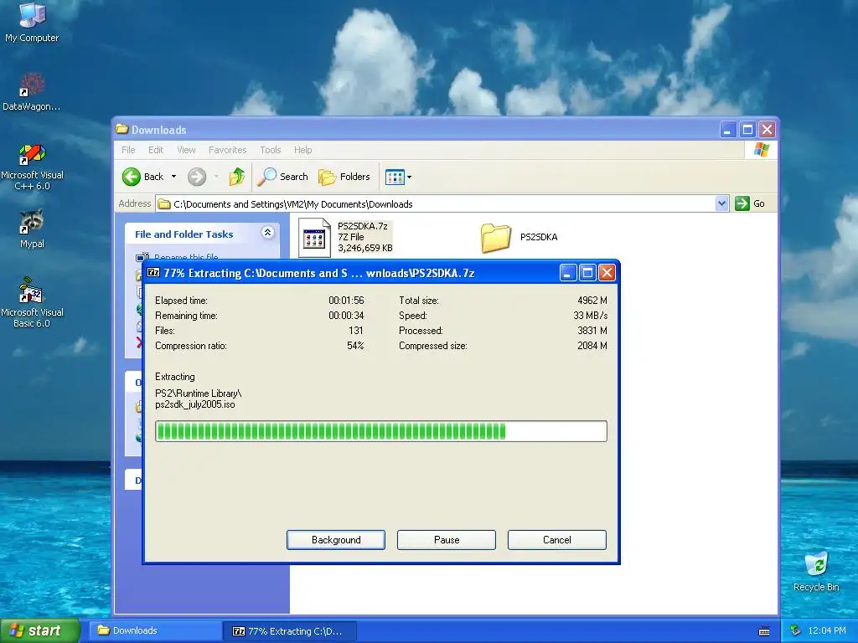The image size is (858, 643).
Task: Click the 33 MB/s speed value
Action: pos(590,316)
